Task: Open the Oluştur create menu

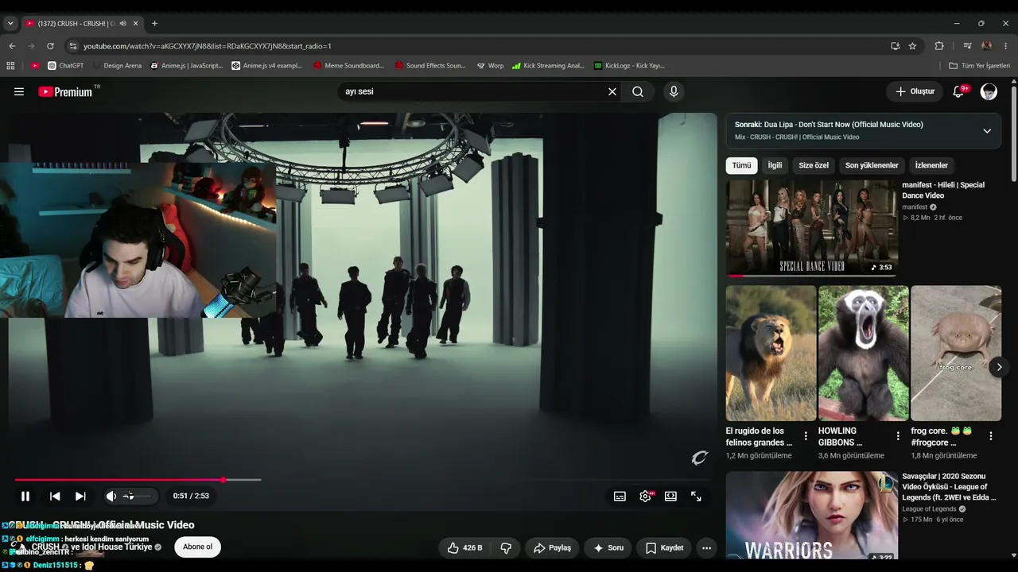Action: point(915,91)
